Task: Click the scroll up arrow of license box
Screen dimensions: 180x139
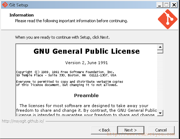Action: pos(160,47)
